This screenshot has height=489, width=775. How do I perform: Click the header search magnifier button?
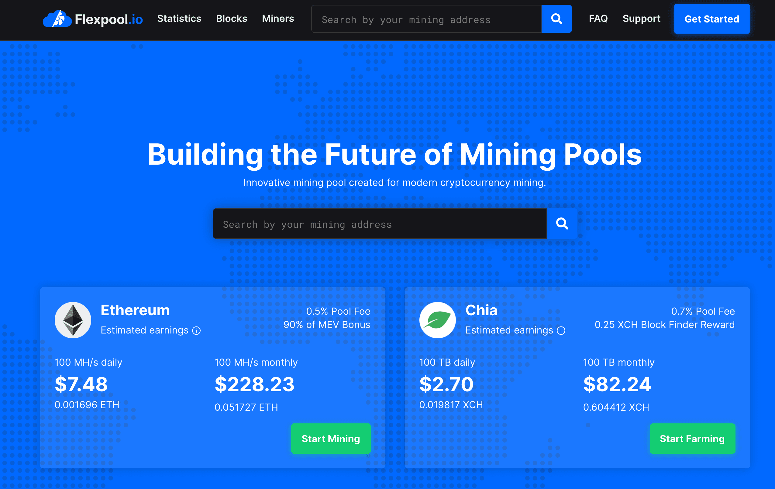tap(556, 19)
